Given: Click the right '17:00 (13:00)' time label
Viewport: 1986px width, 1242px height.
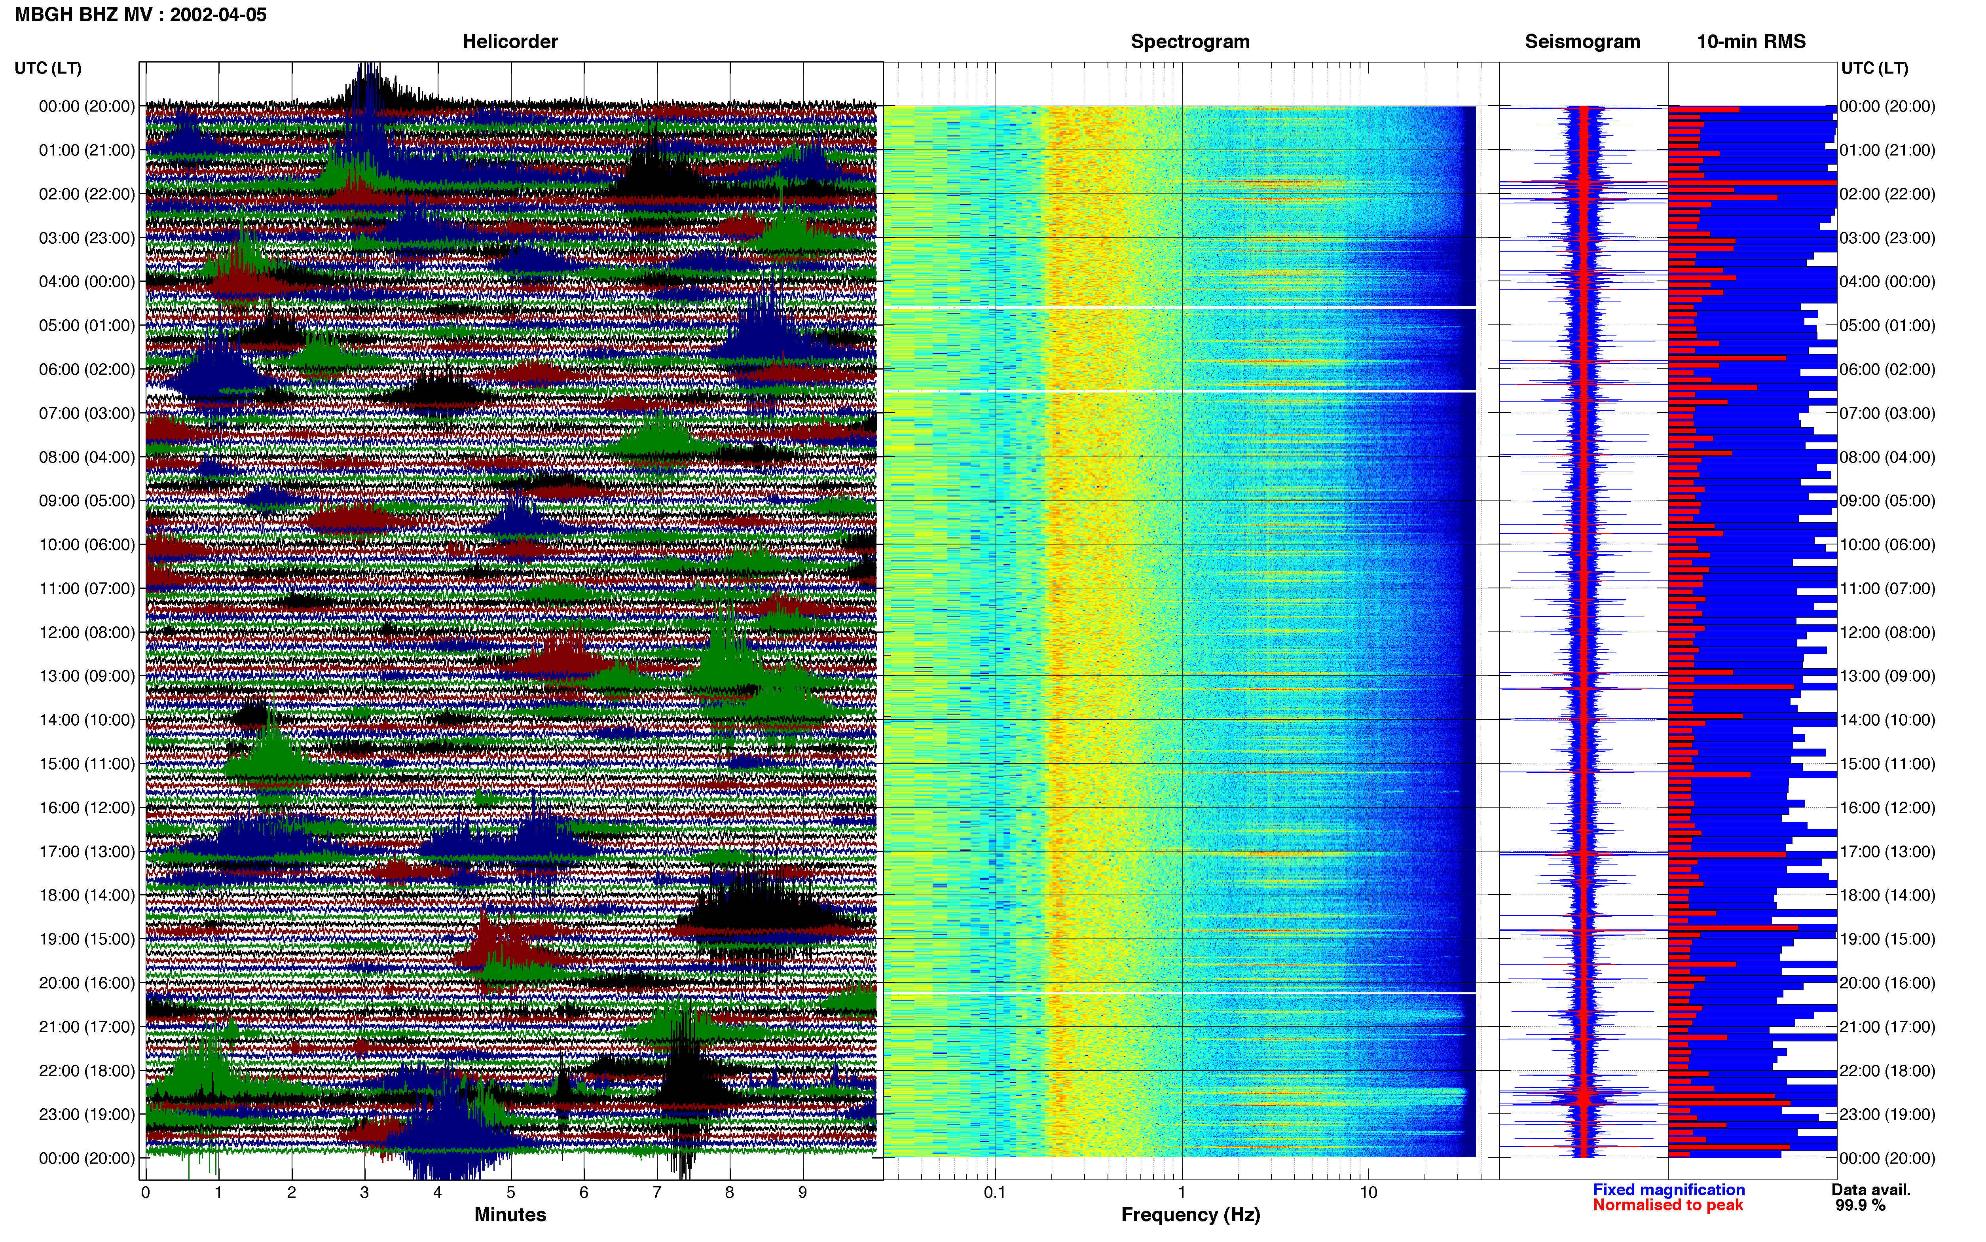Looking at the screenshot, I should (x=1887, y=852).
